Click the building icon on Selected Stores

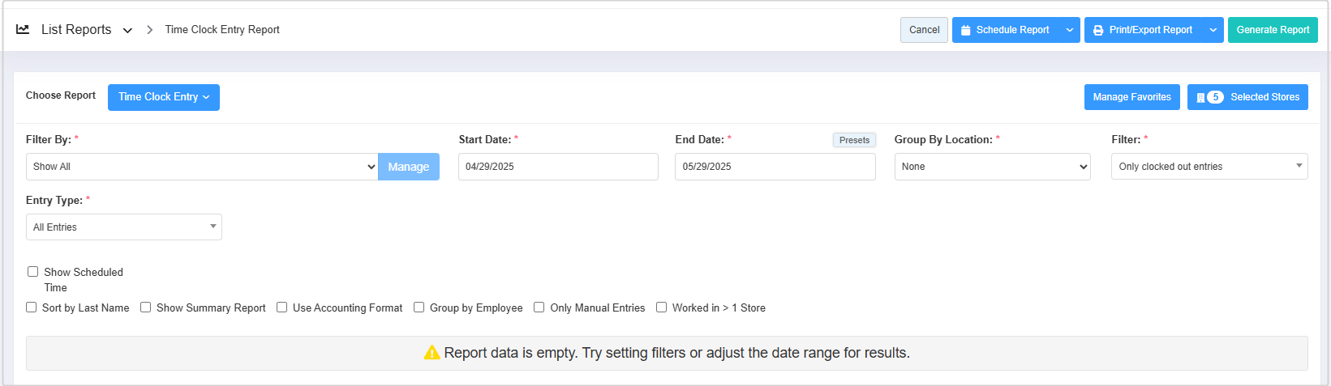[x=1200, y=97]
